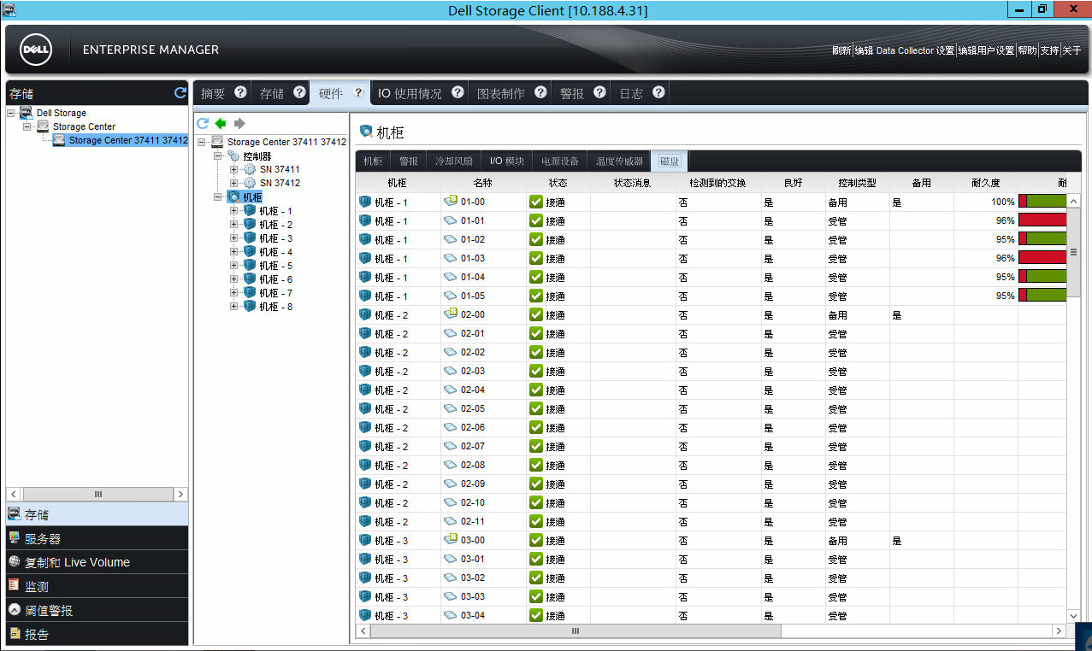Click the 控制器 gear icon in tree
The height and width of the screenshot is (651, 1092).
click(233, 155)
